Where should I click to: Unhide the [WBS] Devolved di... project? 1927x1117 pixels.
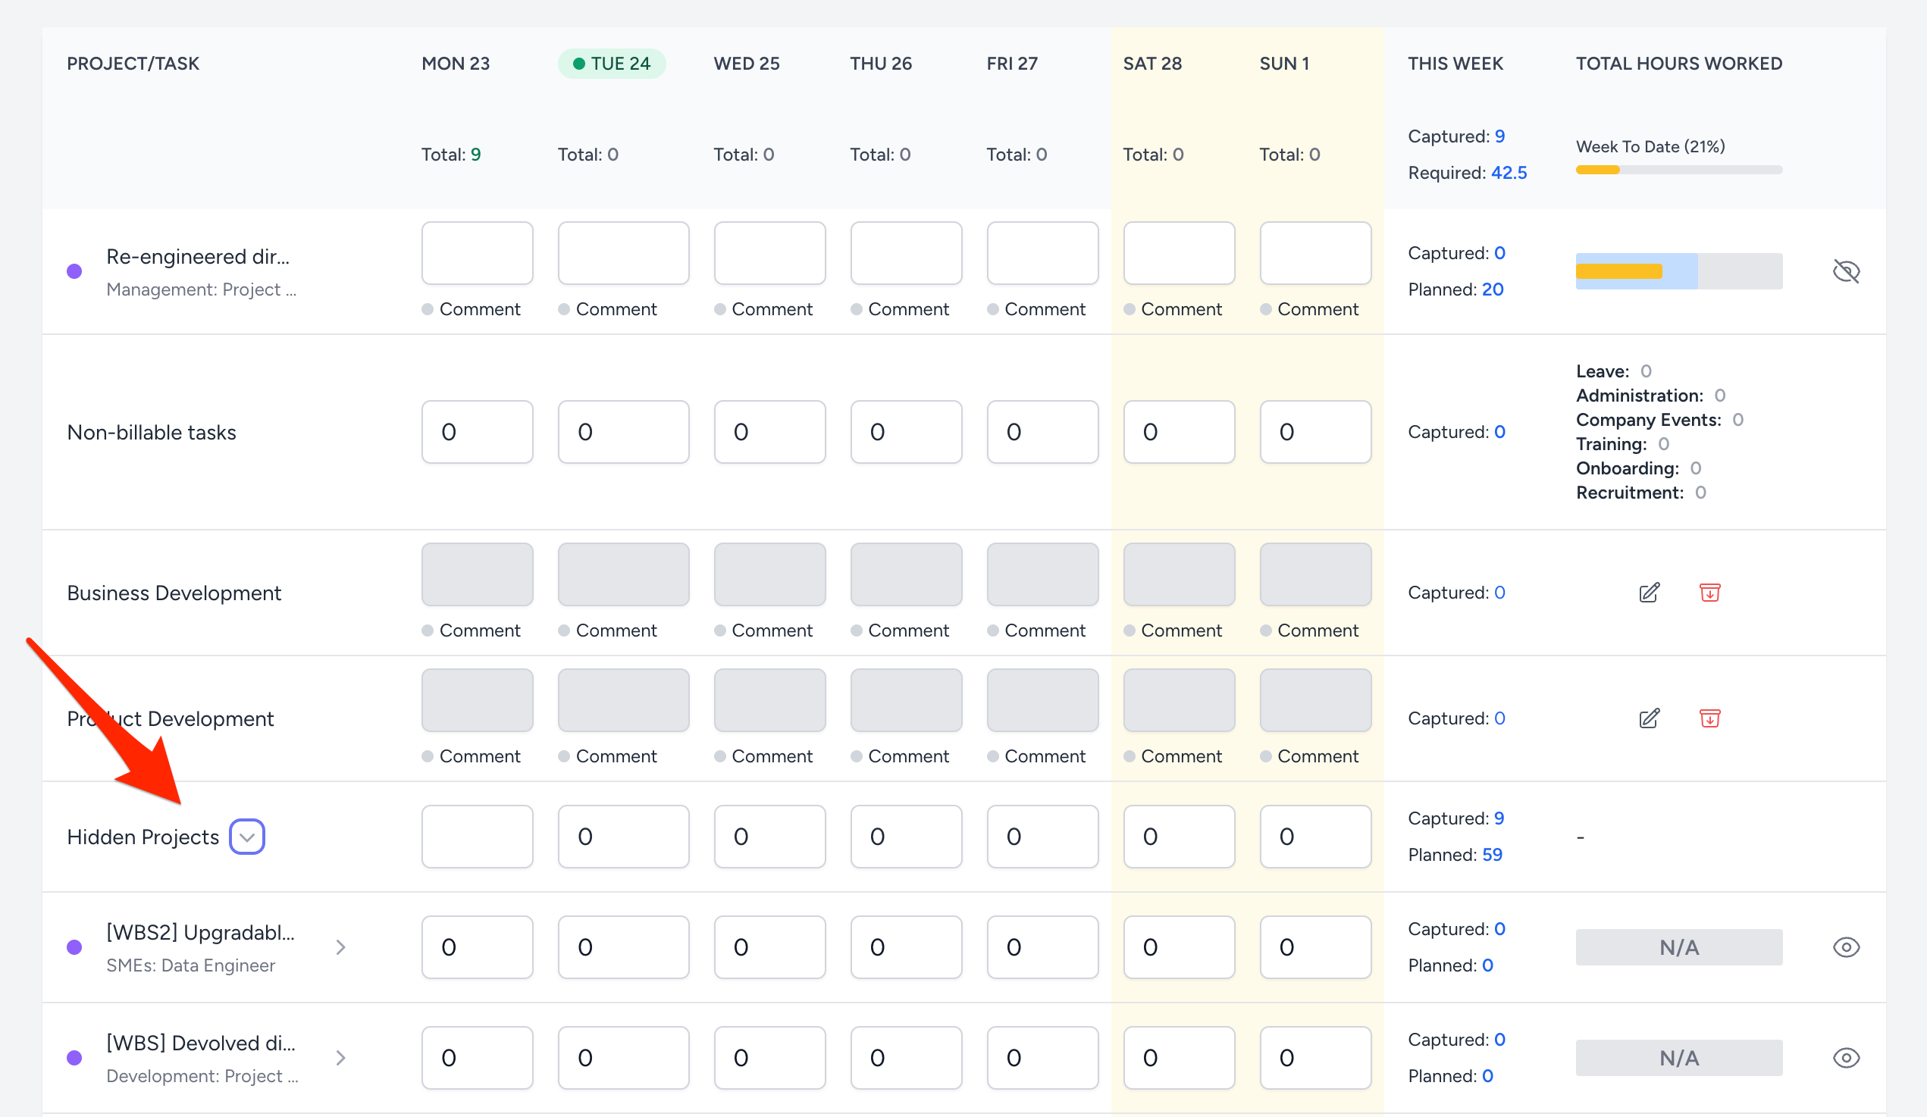1846,1057
